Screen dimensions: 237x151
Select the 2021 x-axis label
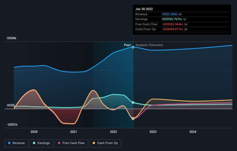[74, 132]
